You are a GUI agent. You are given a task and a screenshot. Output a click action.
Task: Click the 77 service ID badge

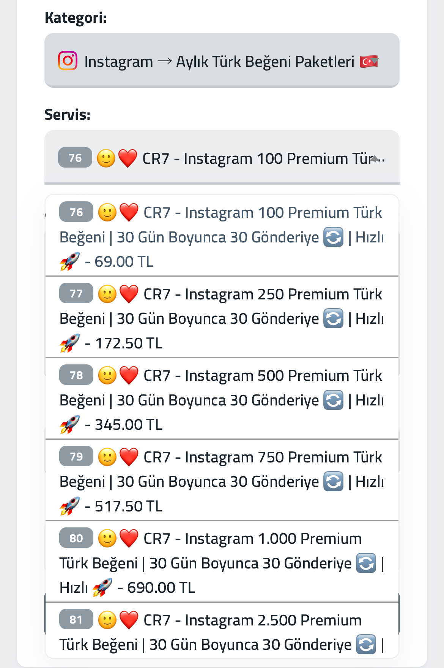pos(76,293)
